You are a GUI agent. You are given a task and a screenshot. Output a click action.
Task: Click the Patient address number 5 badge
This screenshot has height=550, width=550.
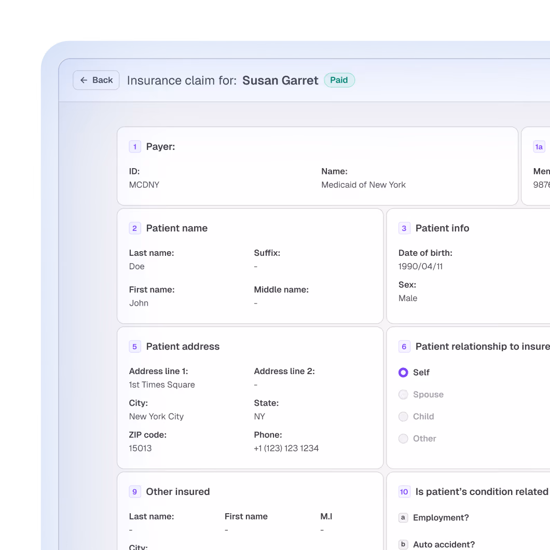(135, 347)
